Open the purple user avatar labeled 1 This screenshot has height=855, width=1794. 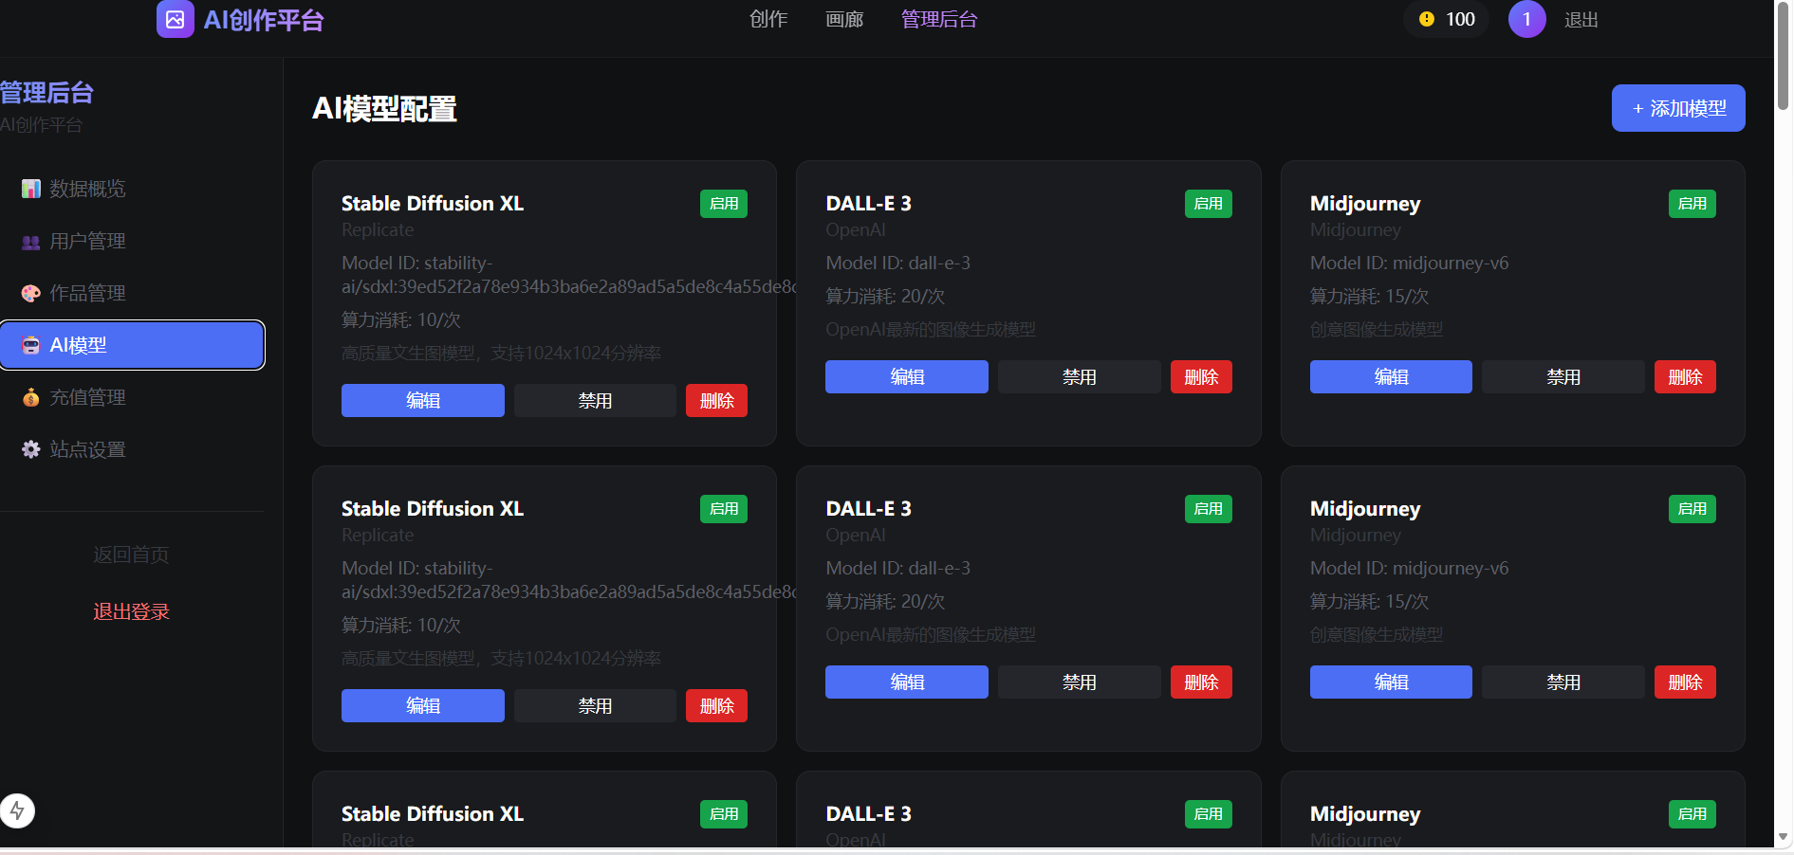(x=1526, y=19)
